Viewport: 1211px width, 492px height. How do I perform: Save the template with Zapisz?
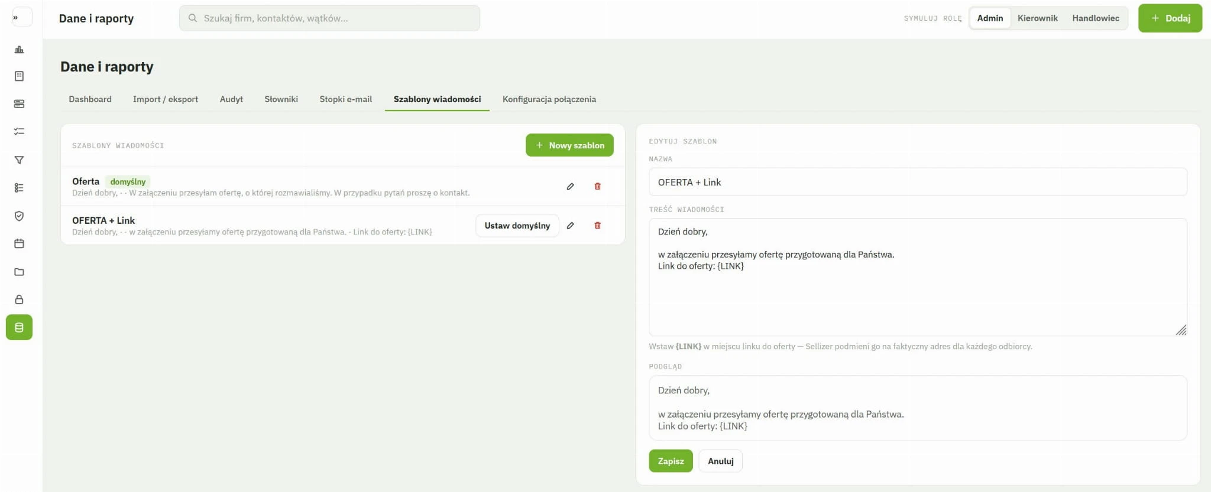point(671,461)
